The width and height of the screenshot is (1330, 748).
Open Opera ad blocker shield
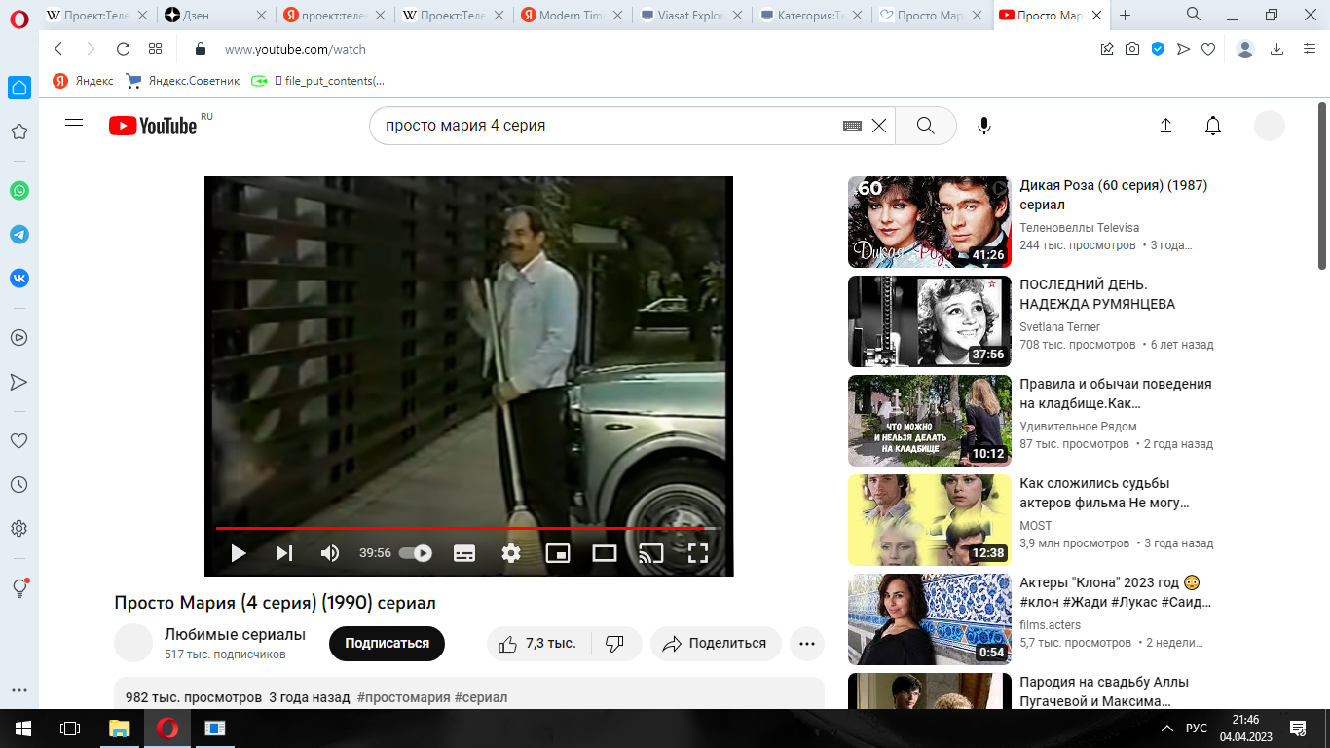point(1158,49)
